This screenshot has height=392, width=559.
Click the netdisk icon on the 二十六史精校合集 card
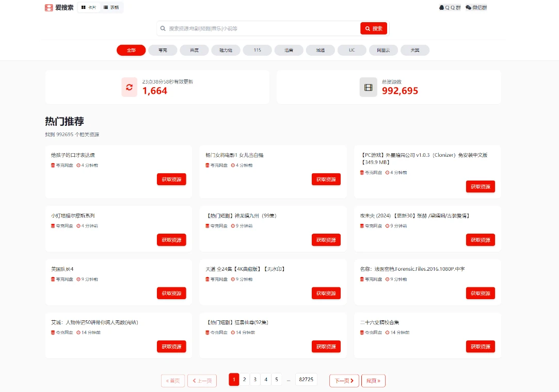click(362, 333)
